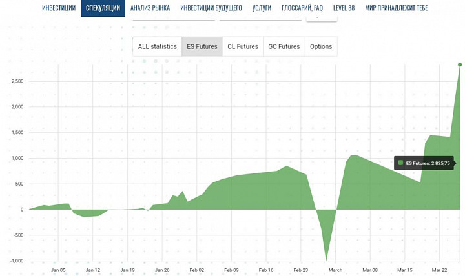Click the -500 y-axis label

(18, 235)
